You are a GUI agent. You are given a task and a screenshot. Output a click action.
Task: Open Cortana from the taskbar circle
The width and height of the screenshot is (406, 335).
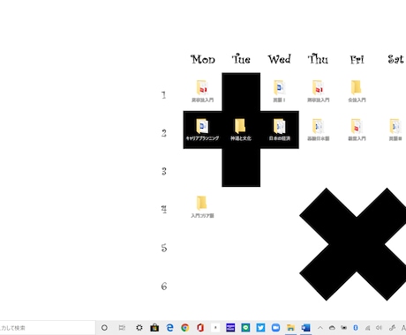pyautogui.click(x=104, y=328)
